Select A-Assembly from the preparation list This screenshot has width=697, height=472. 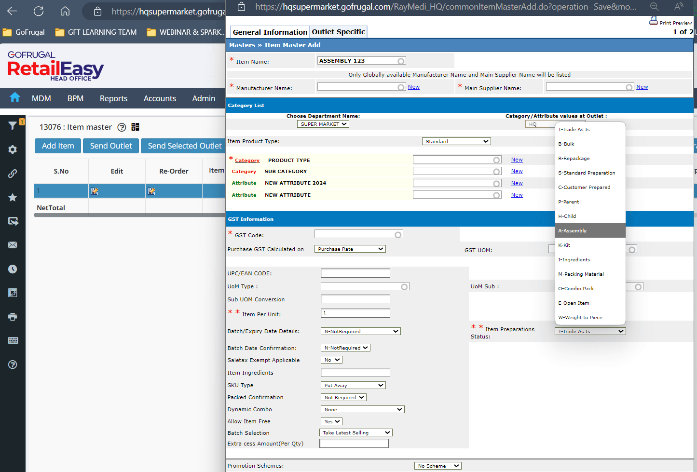(590, 230)
